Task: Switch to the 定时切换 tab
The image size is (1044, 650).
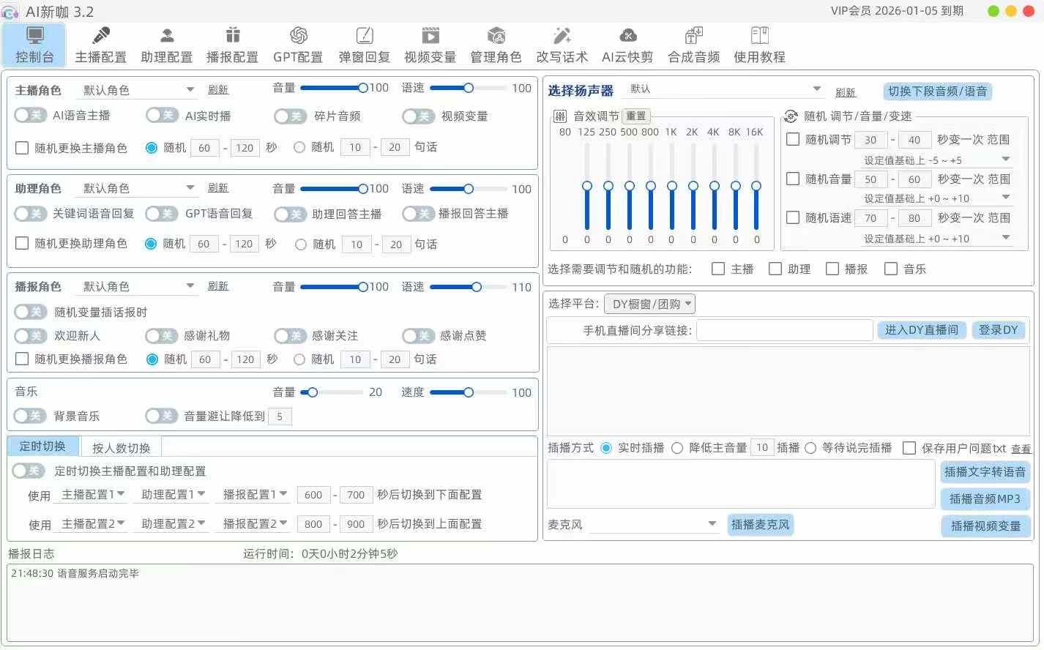Action: pos(42,446)
